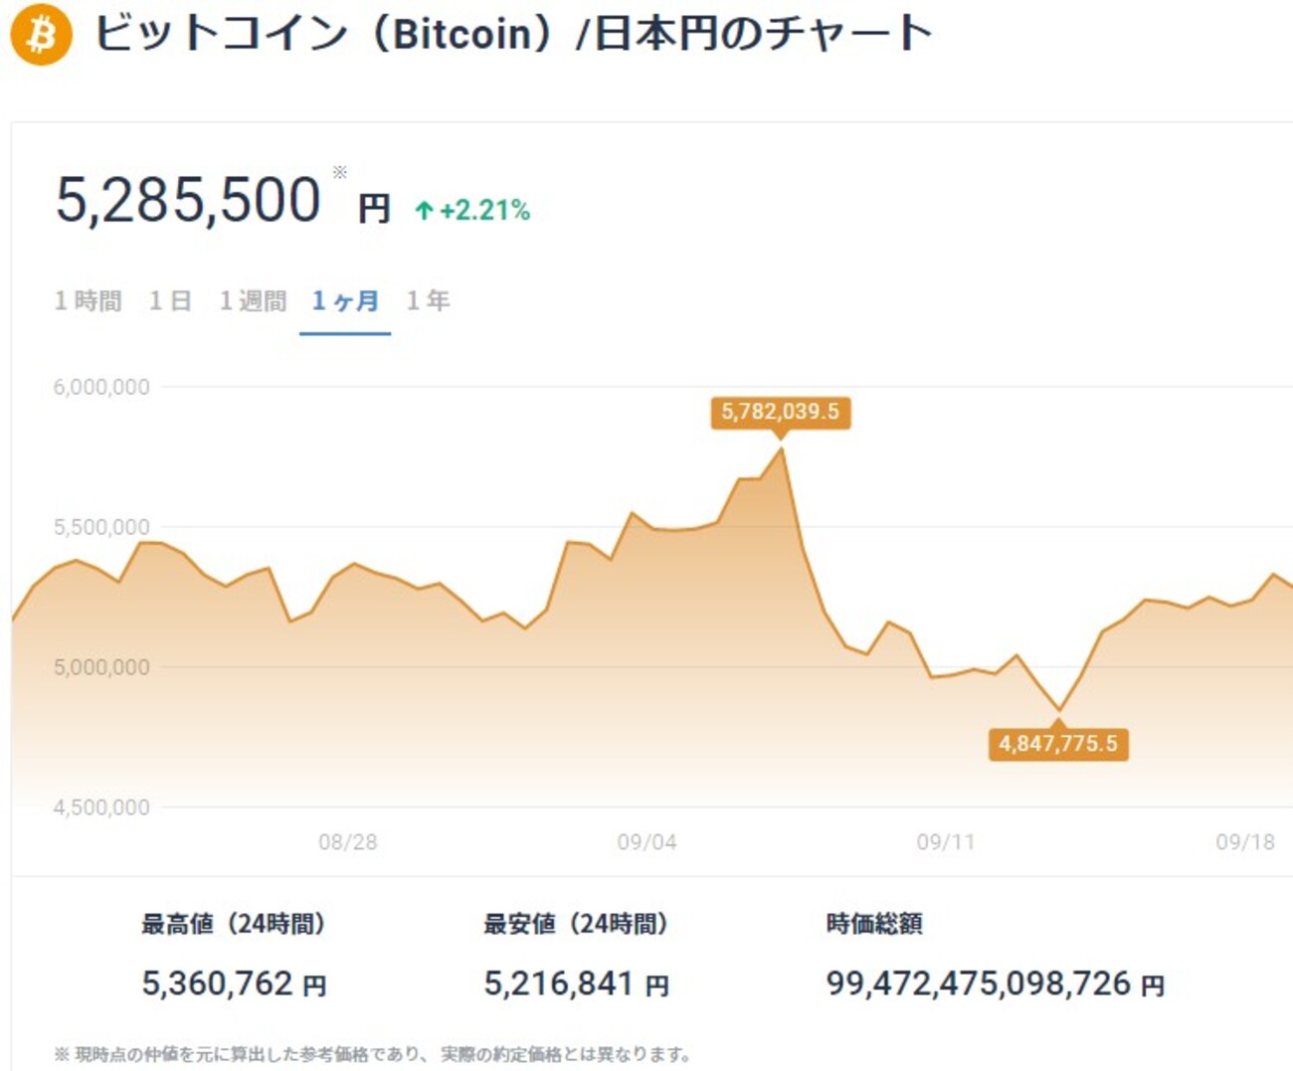This screenshot has width=1293, height=1071.
Task: Click the green upward arrow icon
Action: [423, 209]
